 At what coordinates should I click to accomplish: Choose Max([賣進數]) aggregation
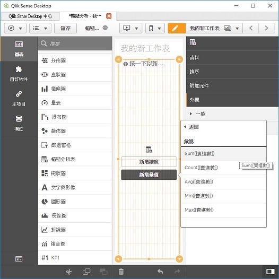[x=223, y=210]
